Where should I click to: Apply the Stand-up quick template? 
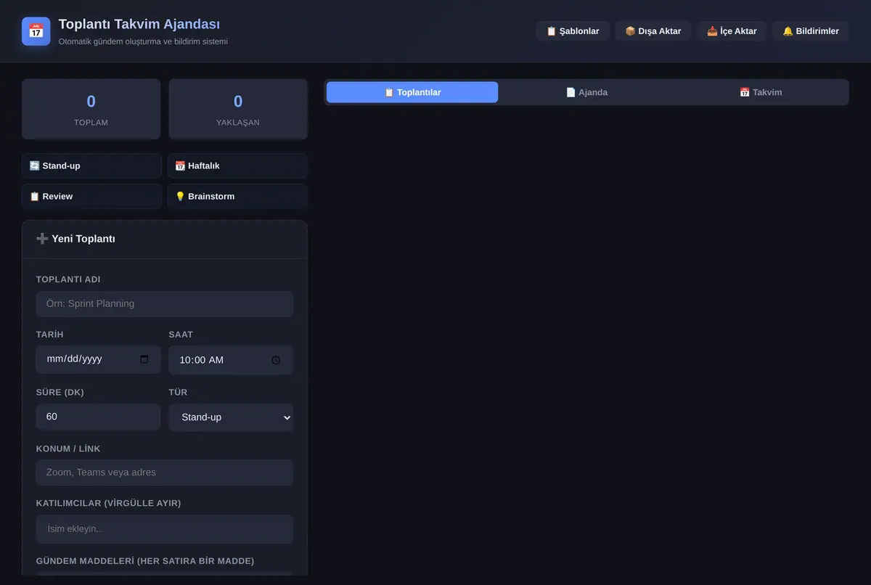click(x=91, y=165)
